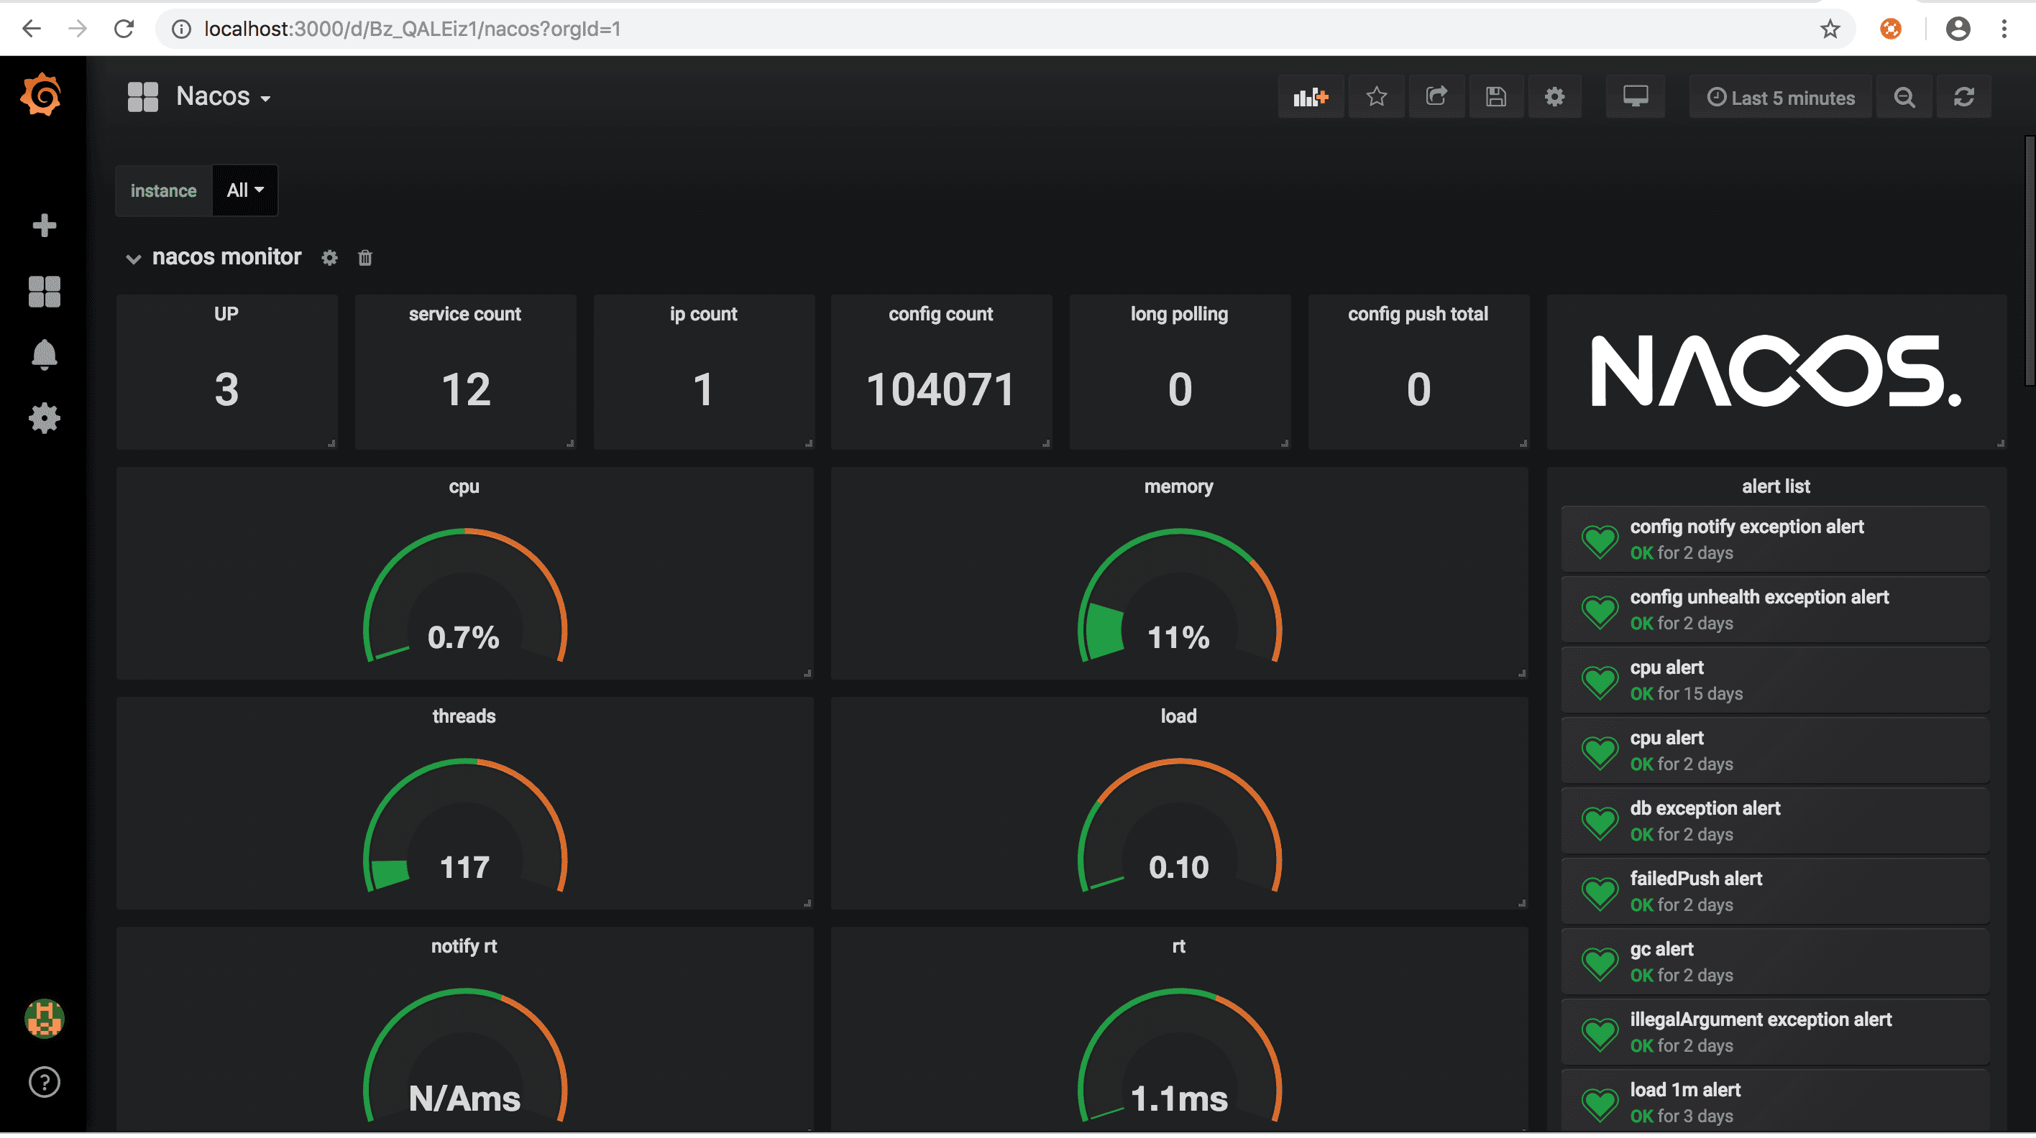Open the user profile avatar menu

1958,29
